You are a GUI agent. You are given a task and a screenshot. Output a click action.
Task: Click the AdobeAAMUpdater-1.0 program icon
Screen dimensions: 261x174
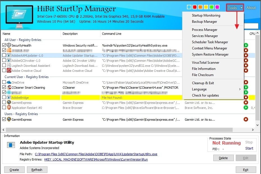pyautogui.click(x=9, y=56)
